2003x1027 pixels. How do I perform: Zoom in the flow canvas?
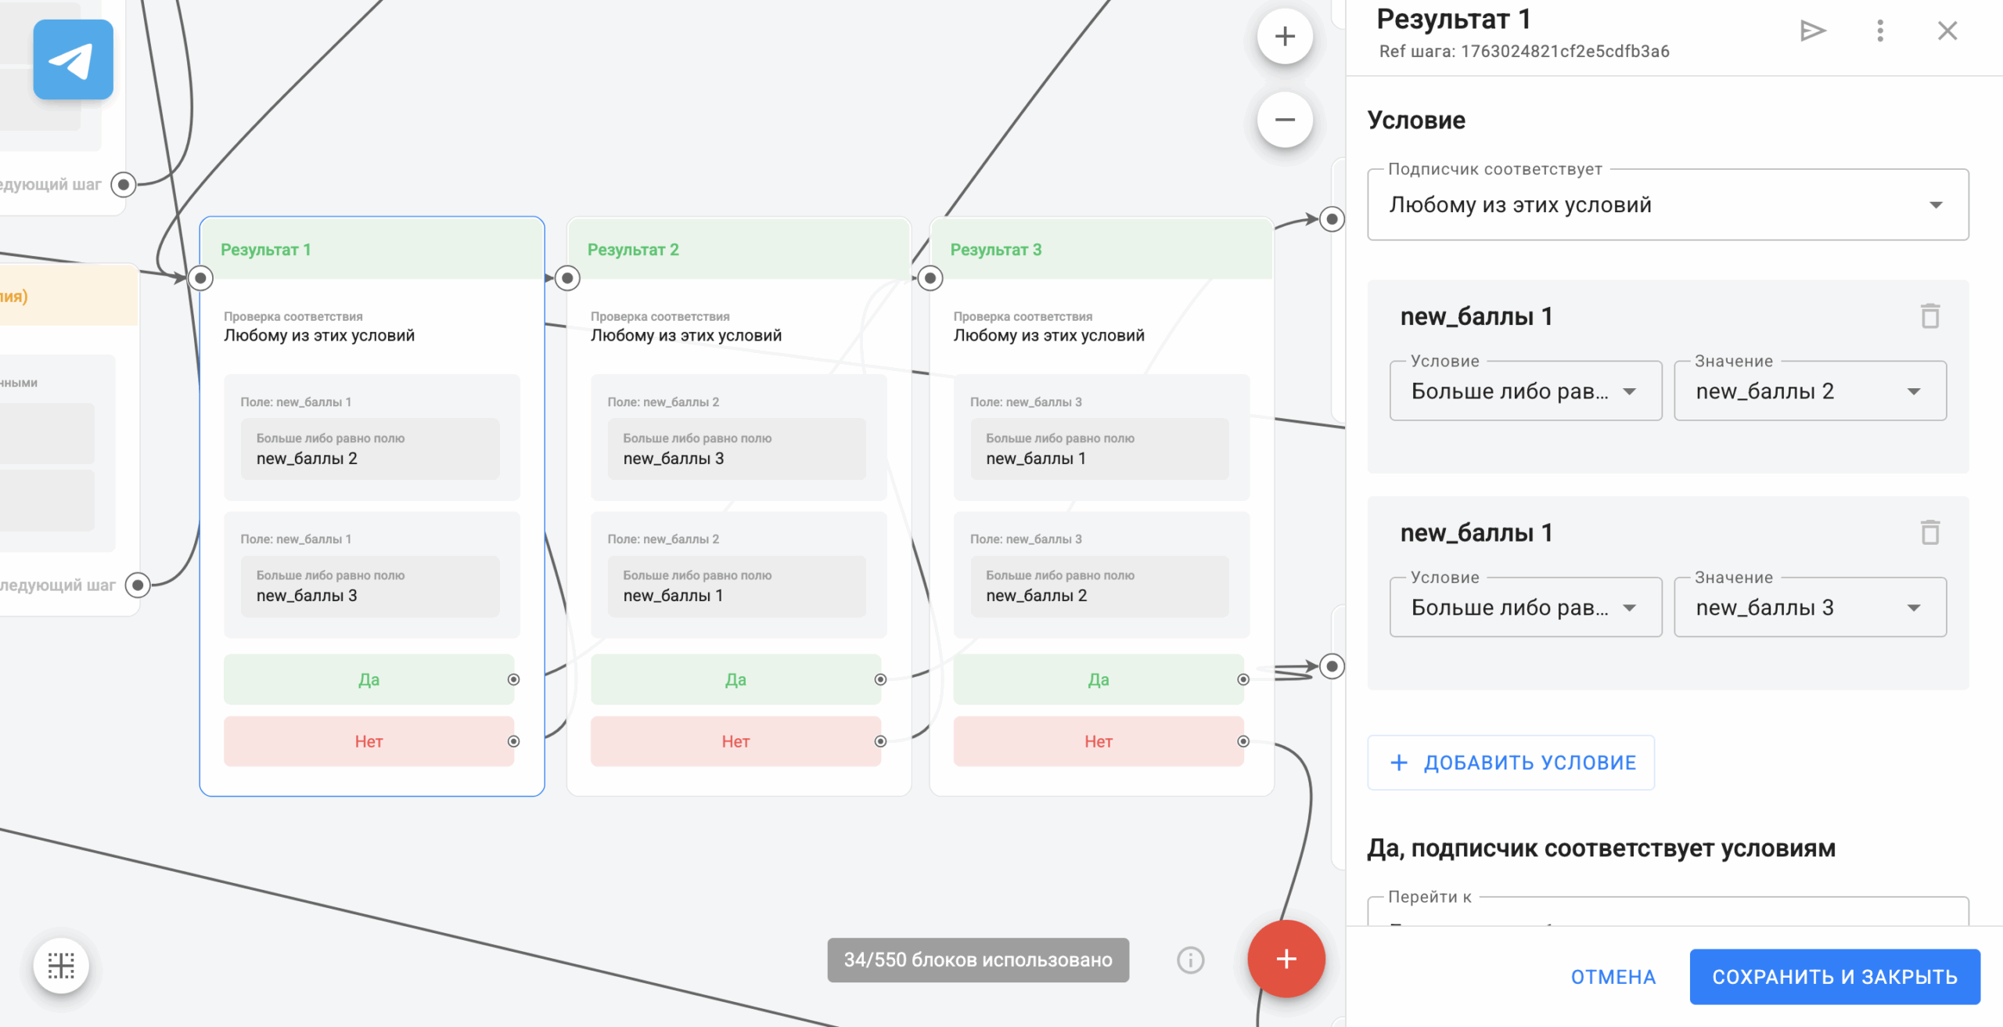pyautogui.click(x=1284, y=37)
